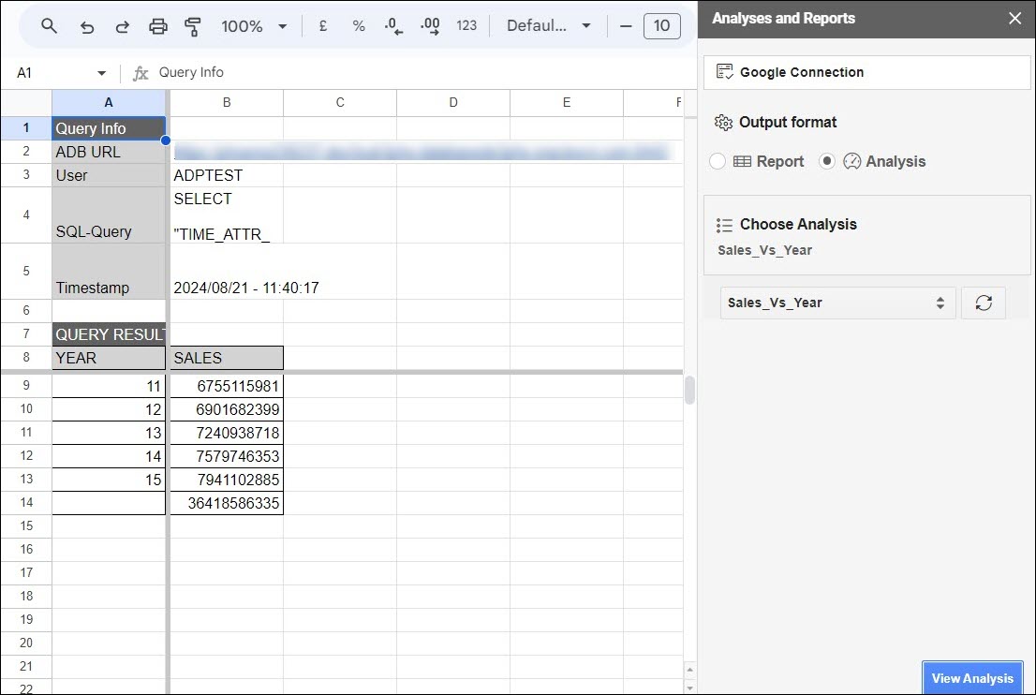Close the Analyses and Reports panel
Viewport: 1036px width, 695px height.
1014,19
